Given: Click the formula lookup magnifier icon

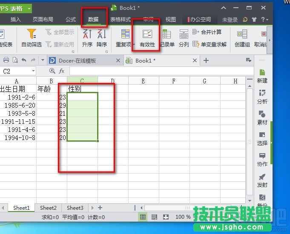Looking at the screenshot, I should [x=52, y=71].
